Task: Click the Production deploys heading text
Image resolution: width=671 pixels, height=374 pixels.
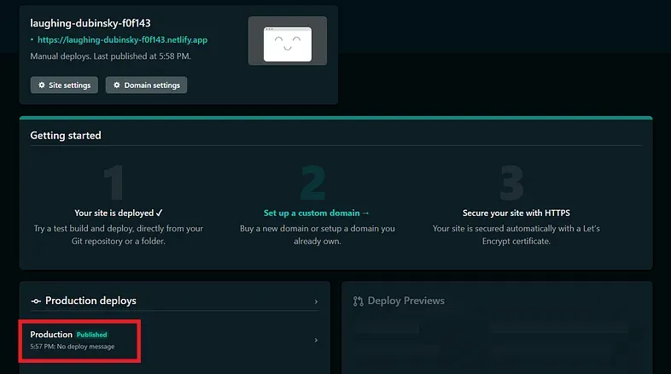Action: tap(90, 301)
